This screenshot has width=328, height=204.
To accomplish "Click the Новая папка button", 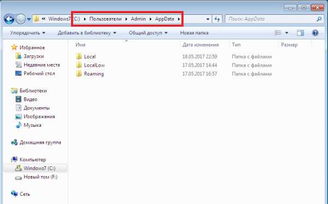I will (x=194, y=33).
